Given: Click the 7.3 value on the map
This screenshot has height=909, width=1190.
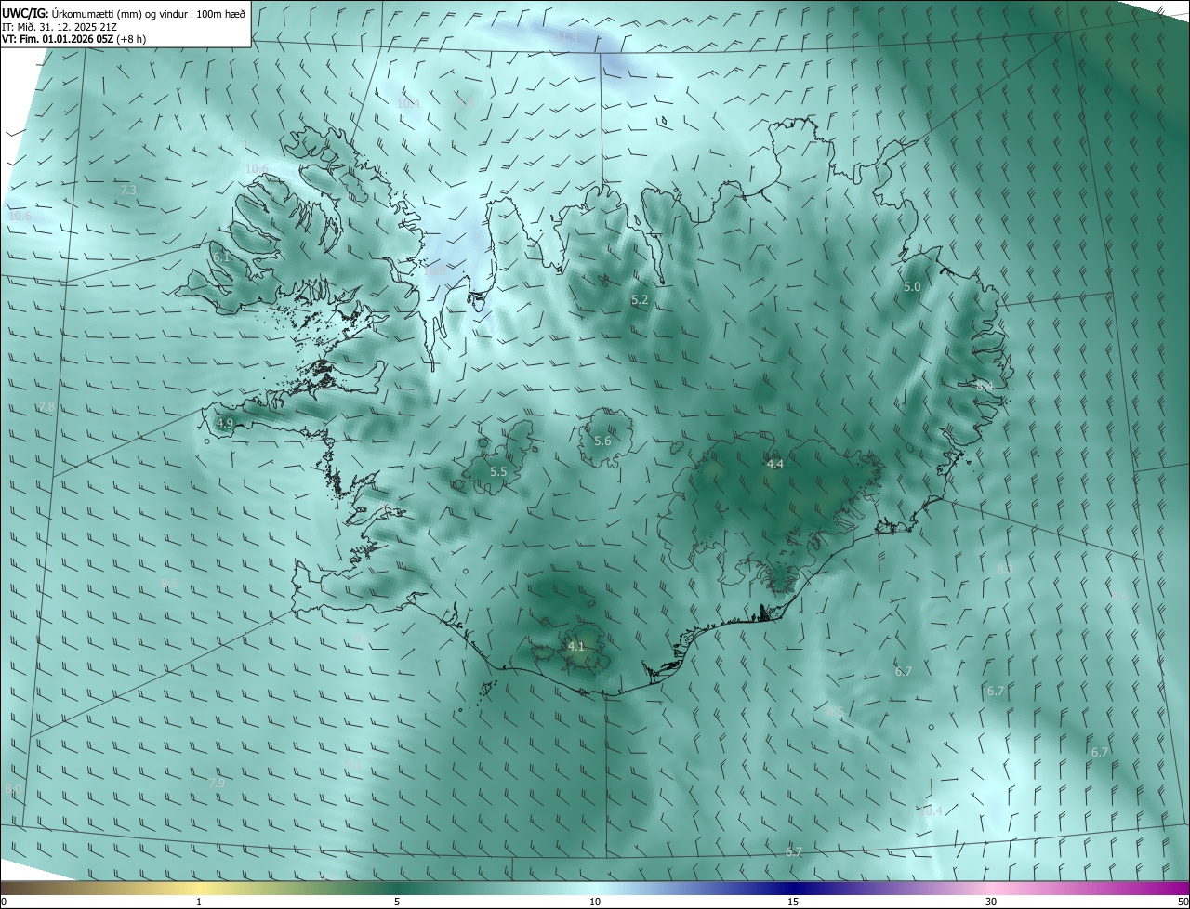Looking at the screenshot, I should [129, 190].
